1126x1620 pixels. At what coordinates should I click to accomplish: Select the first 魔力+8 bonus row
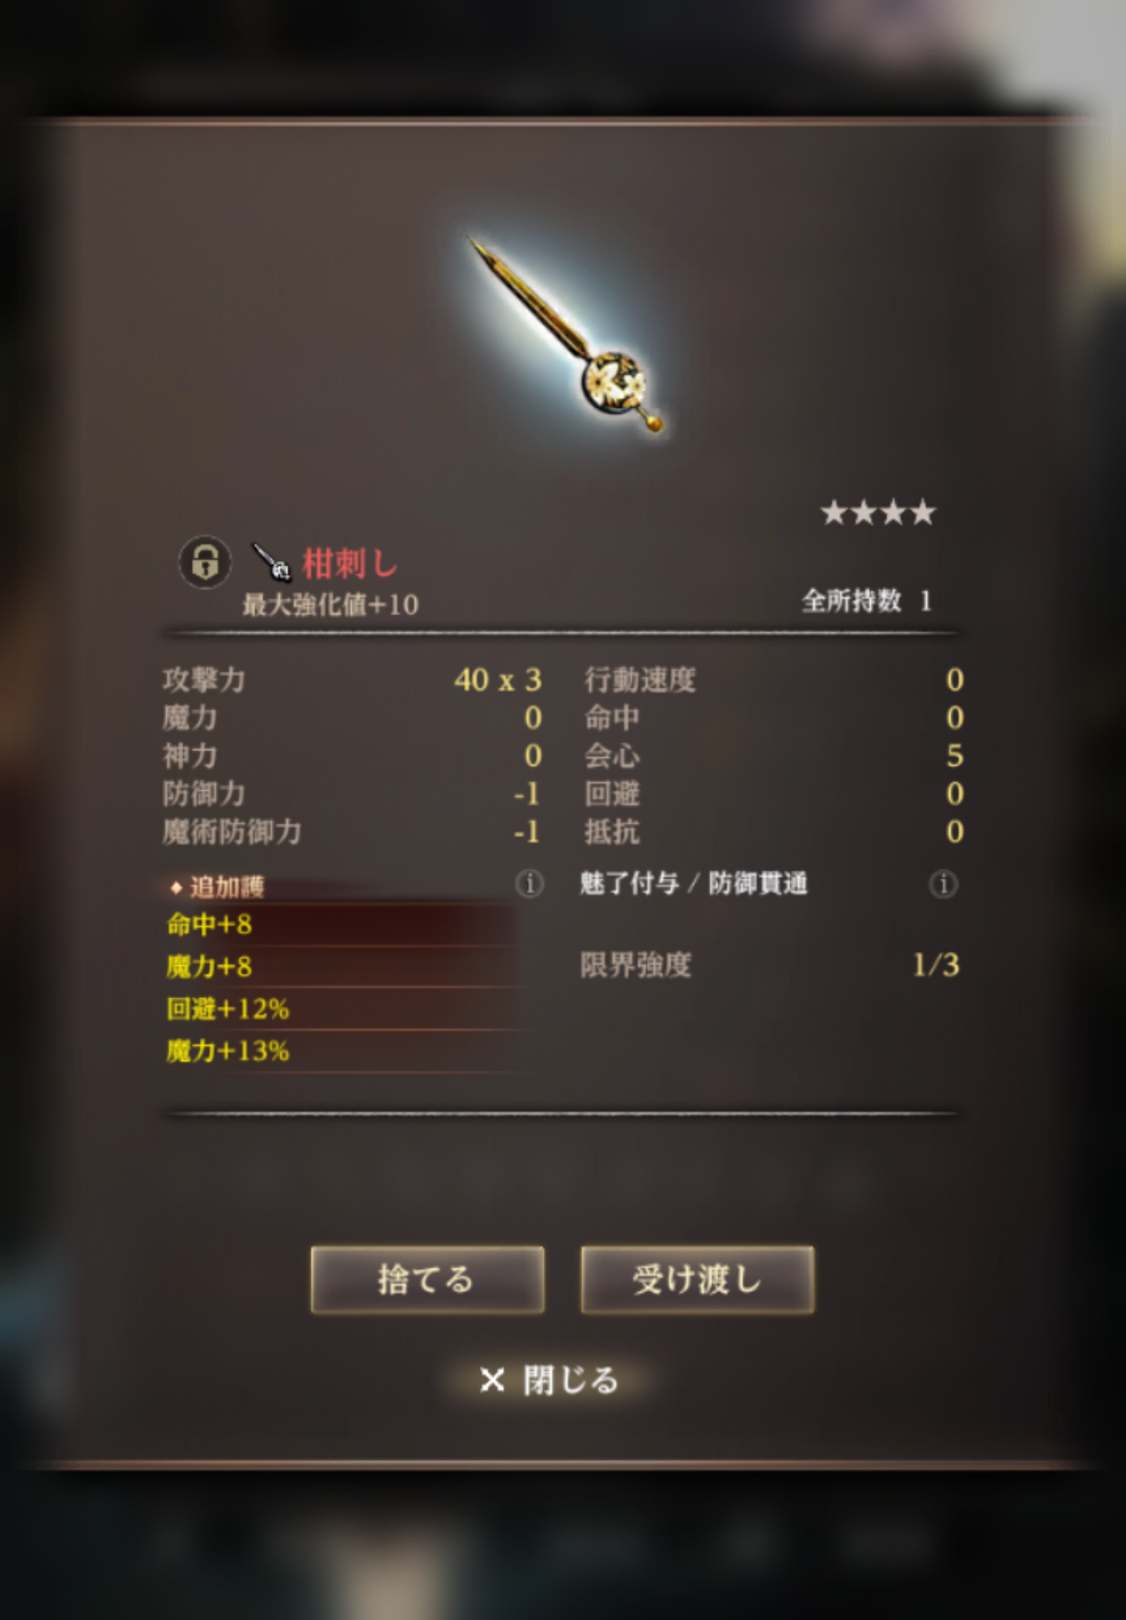(342, 967)
